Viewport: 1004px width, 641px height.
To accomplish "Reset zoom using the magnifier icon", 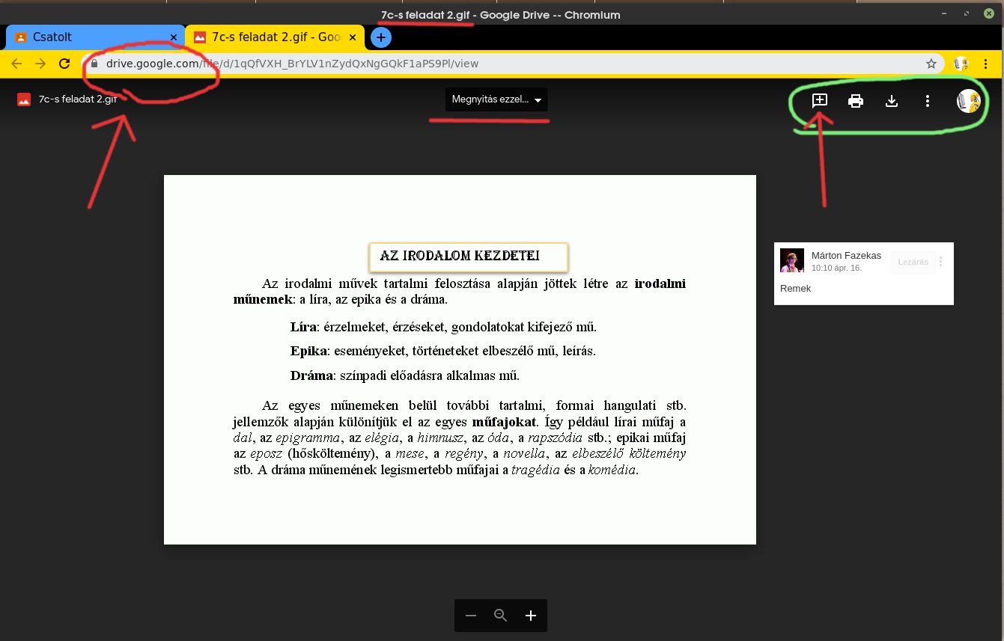I will pyautogui.click(x=501, y=616).
